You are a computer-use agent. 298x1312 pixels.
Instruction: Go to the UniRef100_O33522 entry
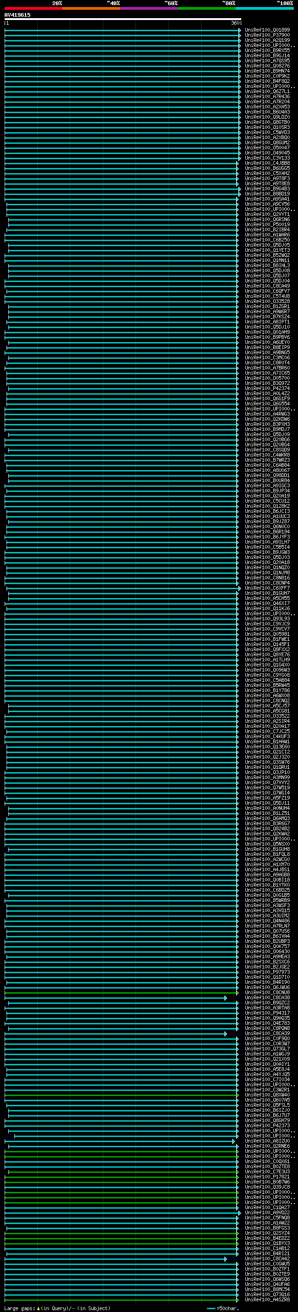pyautogui.click(x=267, y=716)
